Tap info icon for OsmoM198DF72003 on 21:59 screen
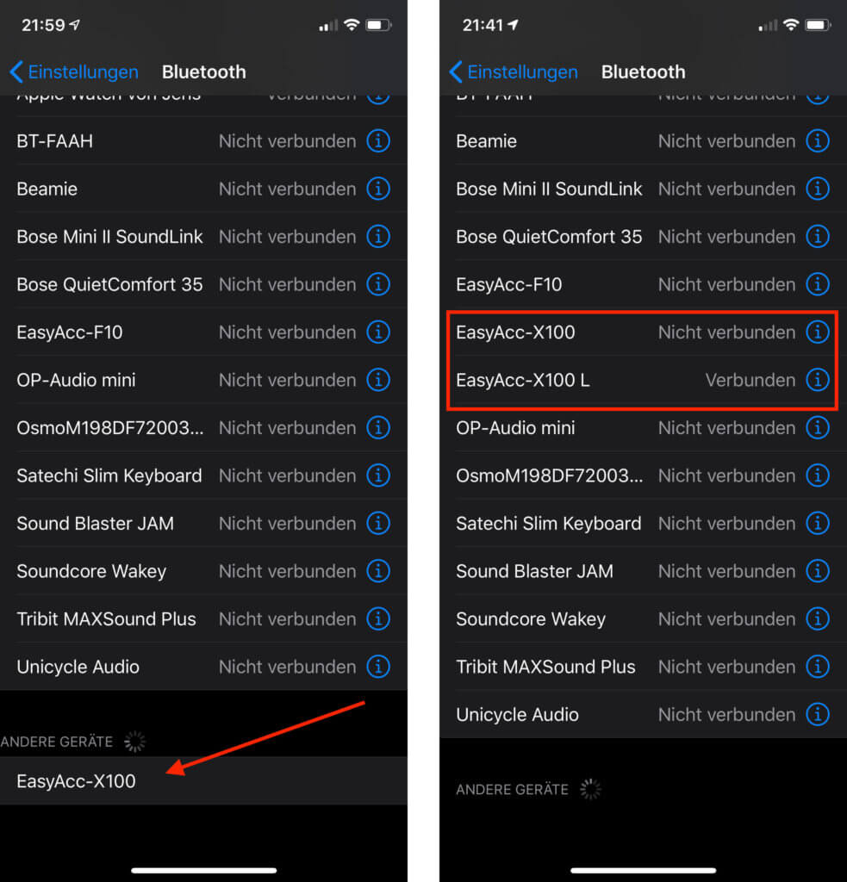This screenshot has height=882, width=847. [378, 427]
